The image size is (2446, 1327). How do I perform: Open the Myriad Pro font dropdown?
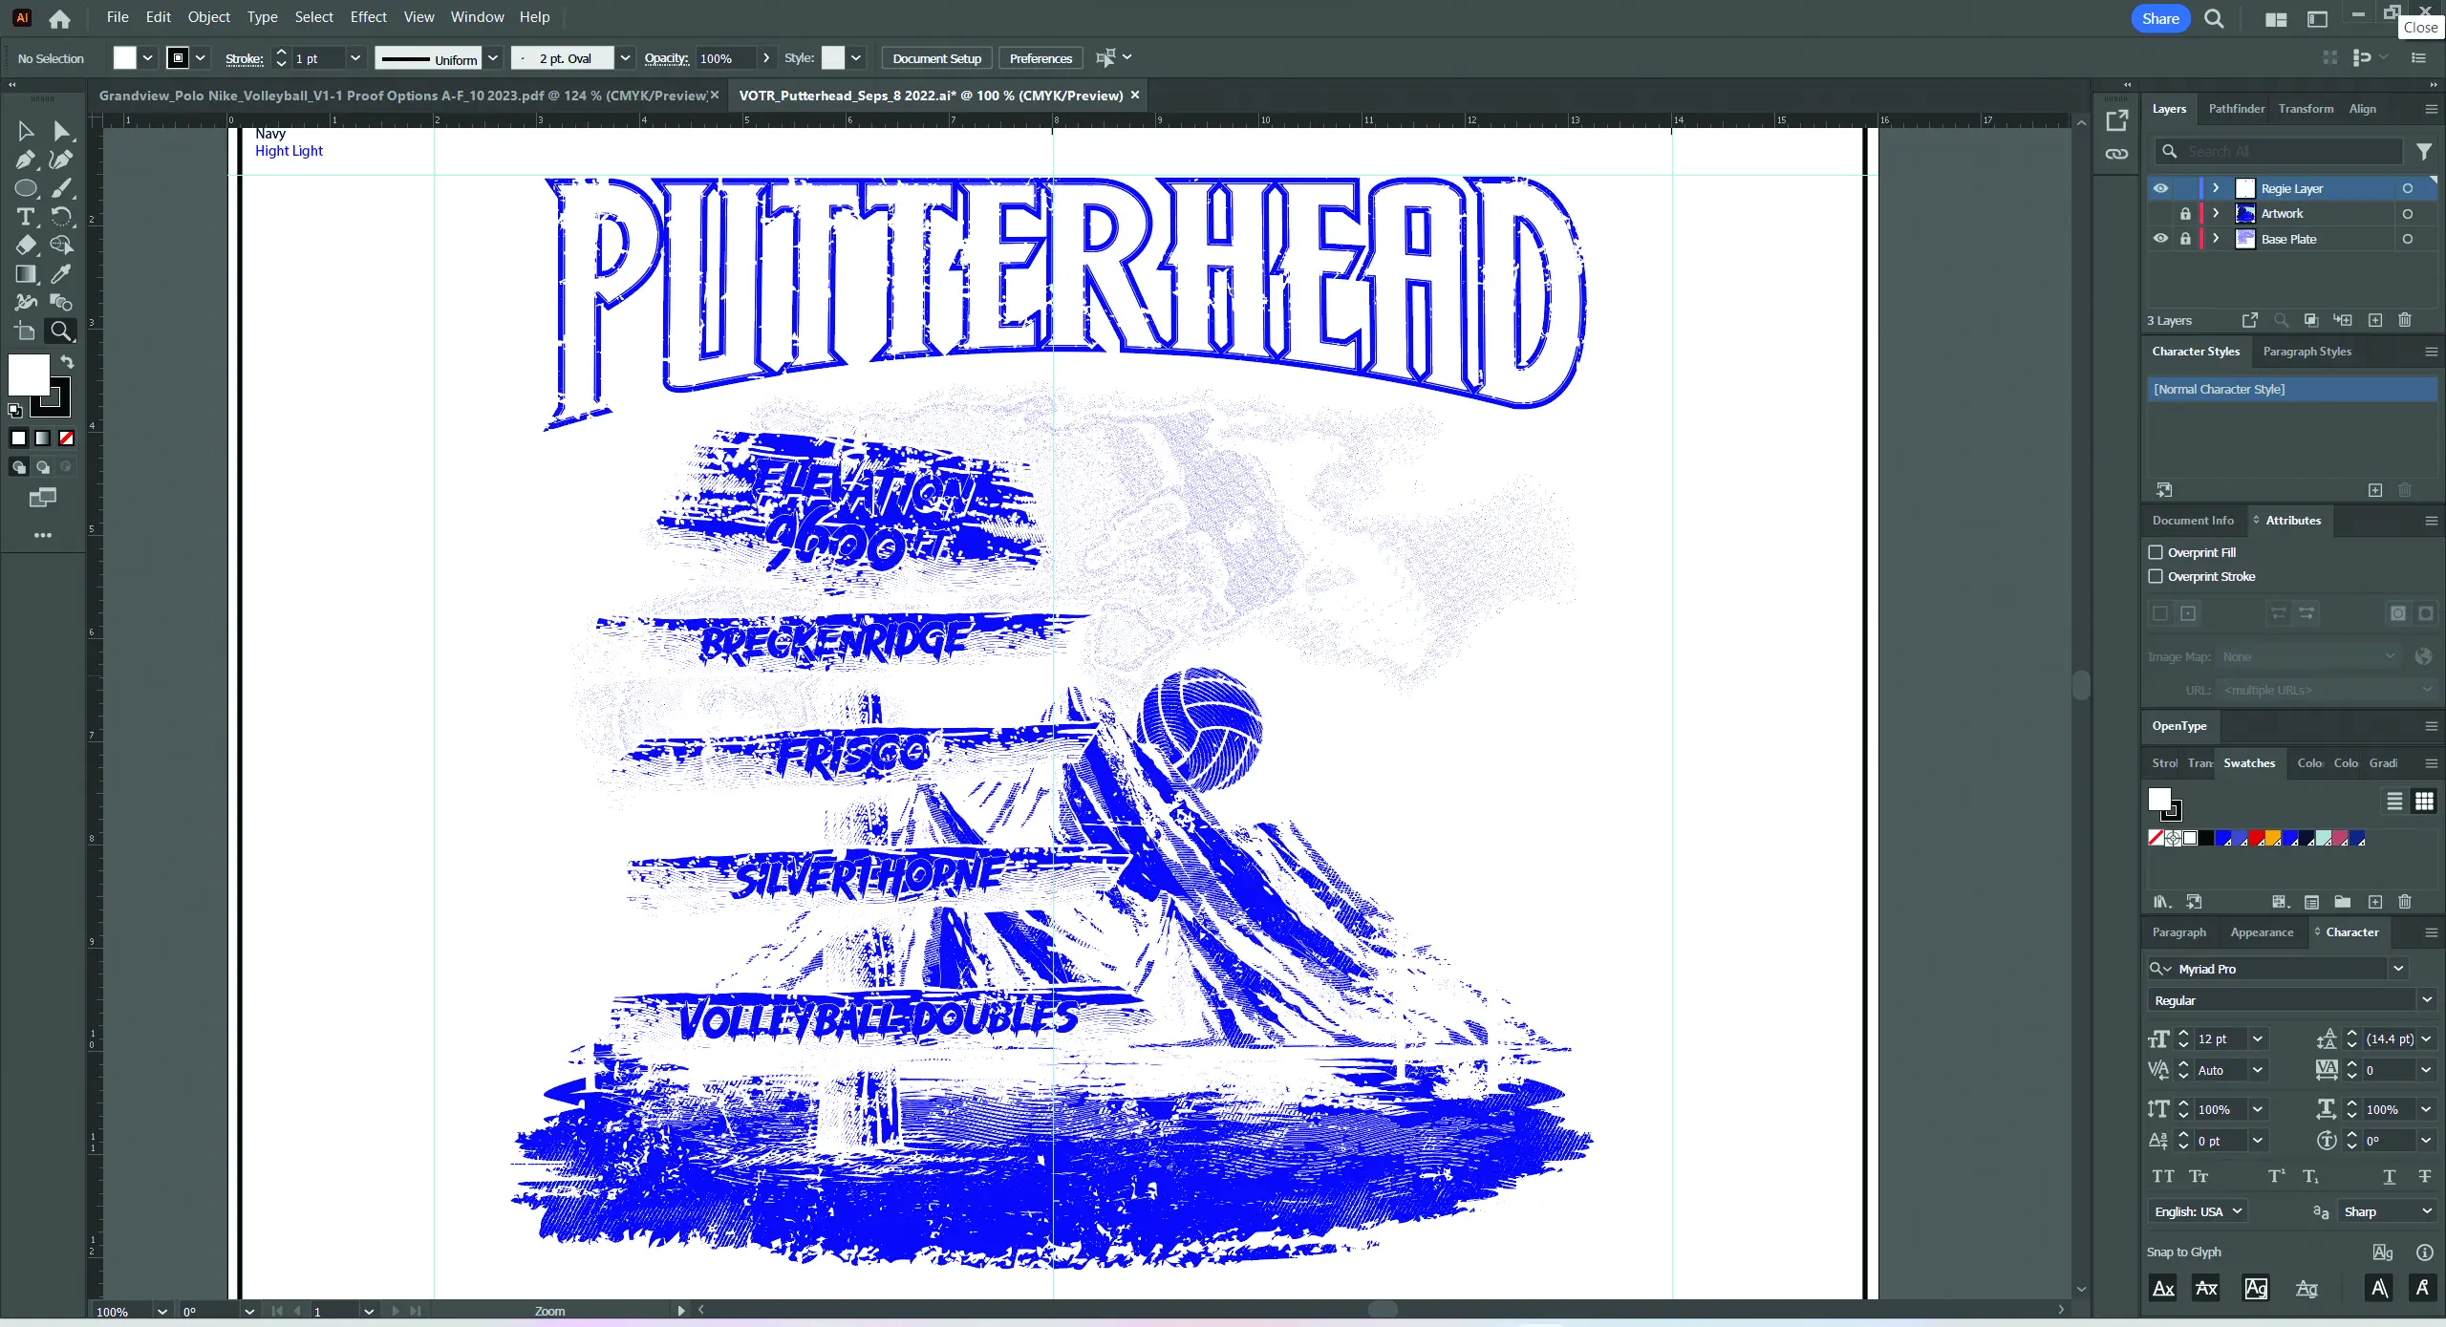pos(2398,969)
